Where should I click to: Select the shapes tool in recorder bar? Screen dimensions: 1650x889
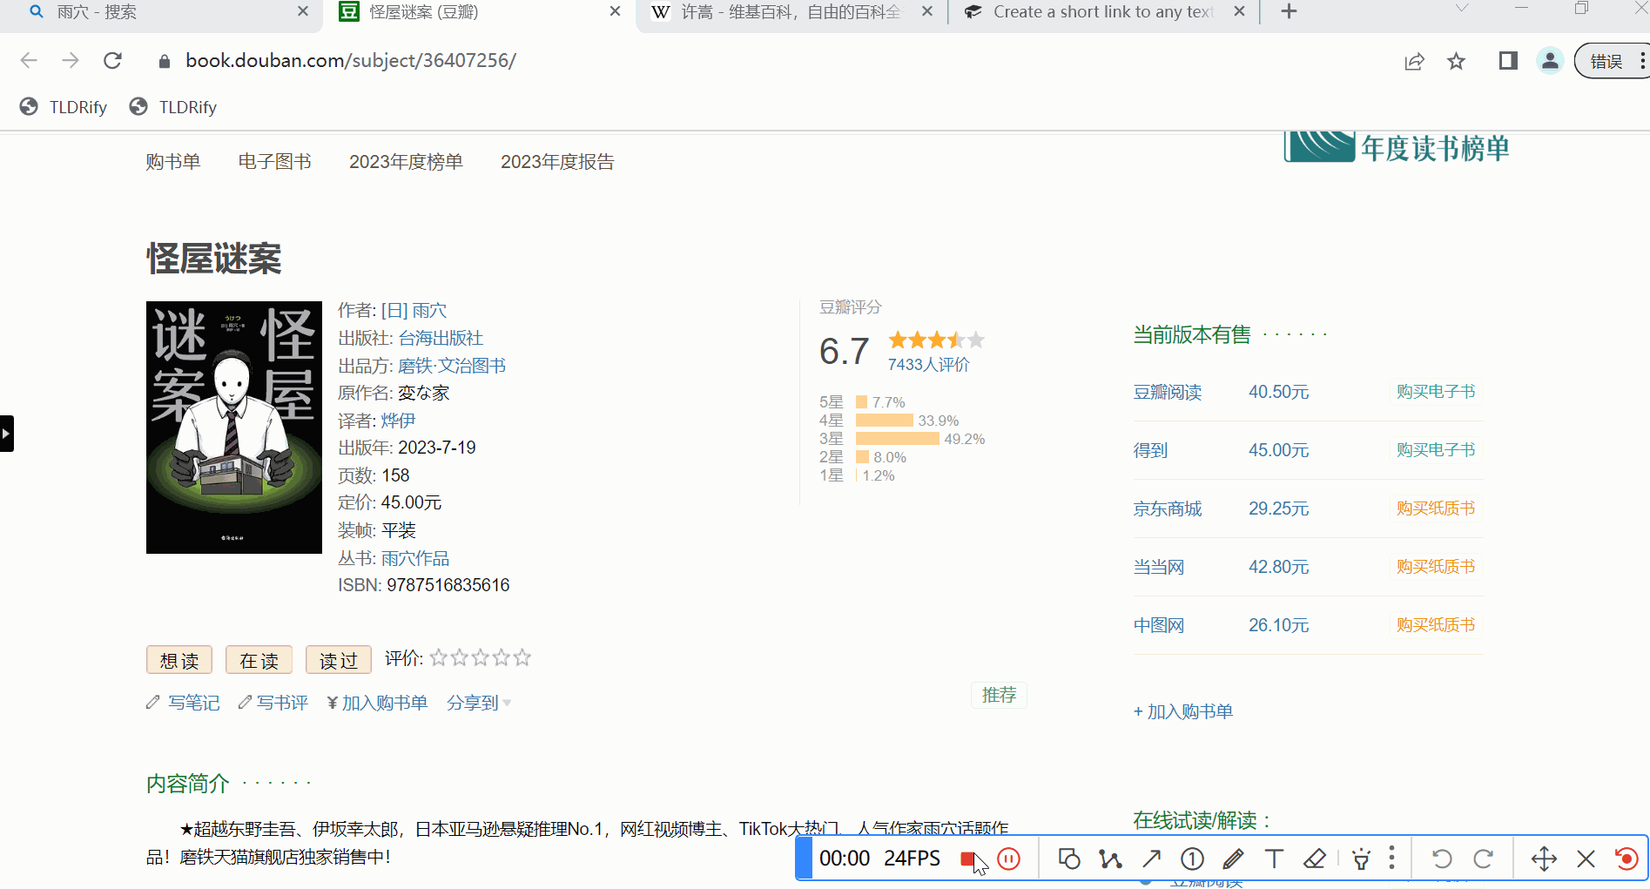[x=1069, y=859]
